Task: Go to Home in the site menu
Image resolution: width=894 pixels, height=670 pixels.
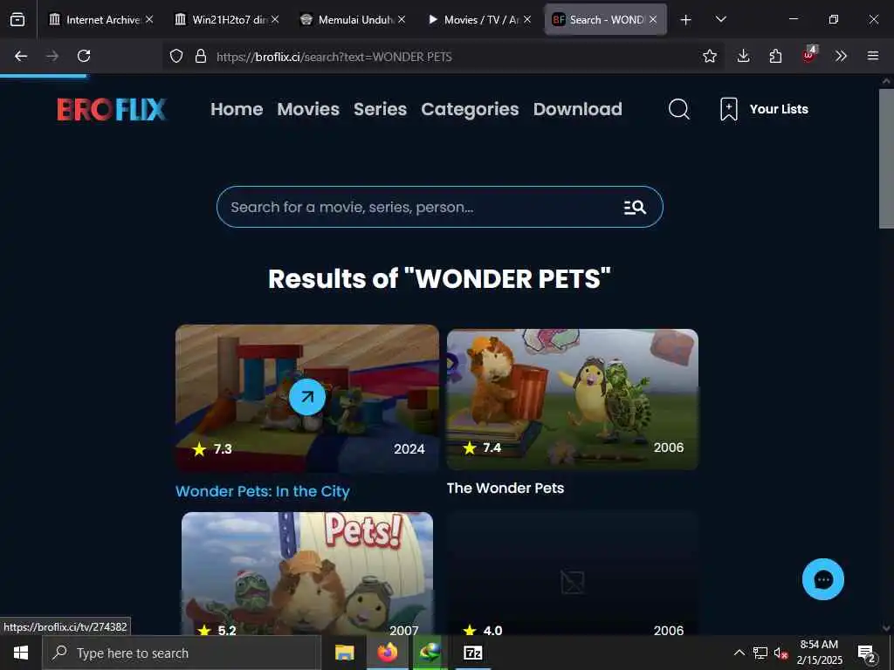Action: pyautogui.click(x=237, y=109)
